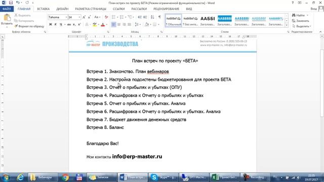This screenshot has height=182, width=324.
Task: Toggle show paragraph marks (¶)
Action: pos(159,17)
